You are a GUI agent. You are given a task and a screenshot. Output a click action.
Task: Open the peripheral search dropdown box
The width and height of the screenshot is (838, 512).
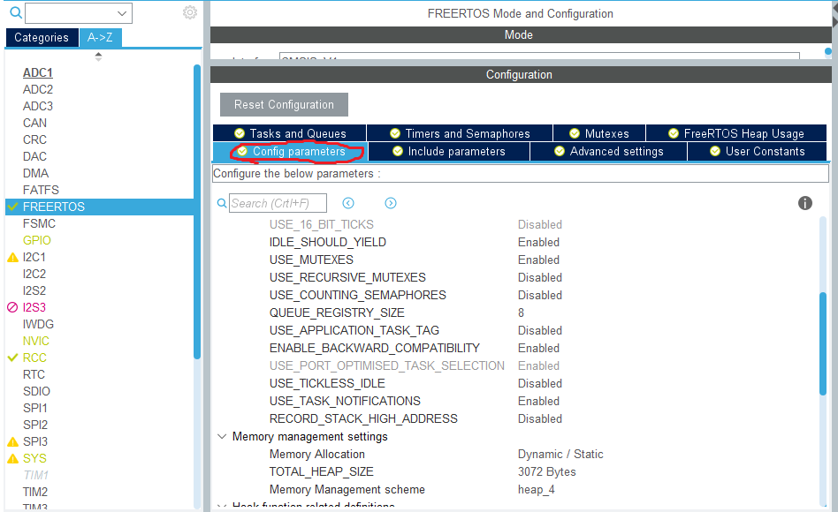(79, 13)
